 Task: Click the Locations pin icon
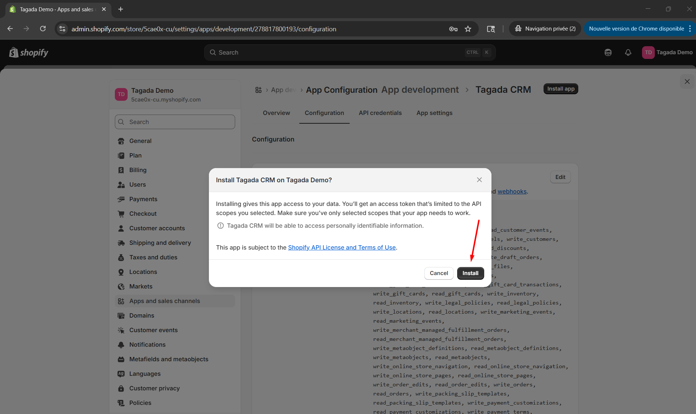[121, 272]
